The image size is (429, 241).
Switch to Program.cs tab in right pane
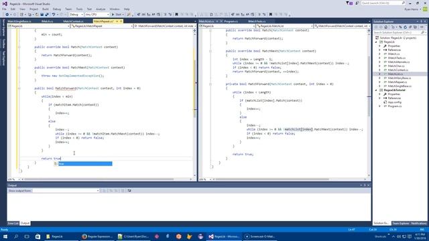point(231,21)
